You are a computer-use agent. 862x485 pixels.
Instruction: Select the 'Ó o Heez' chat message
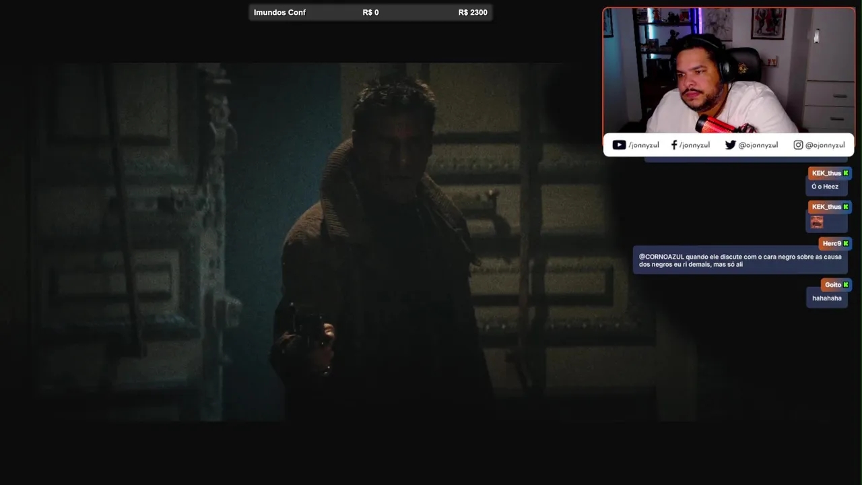(x=825, y=187)
